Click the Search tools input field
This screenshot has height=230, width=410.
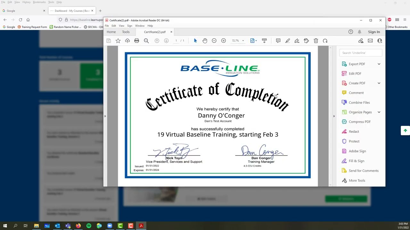[361, 53]
